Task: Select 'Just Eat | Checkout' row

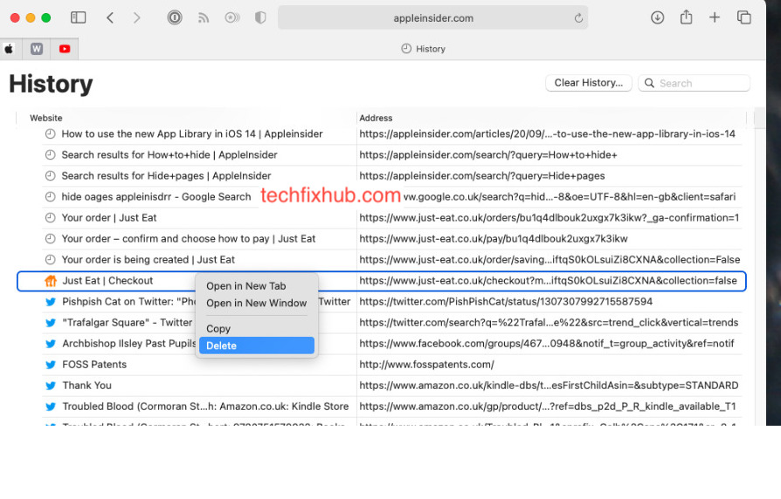Action: [x=382, y=281]
